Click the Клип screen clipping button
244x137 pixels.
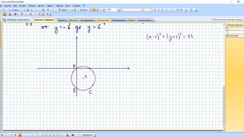point(84,10)
